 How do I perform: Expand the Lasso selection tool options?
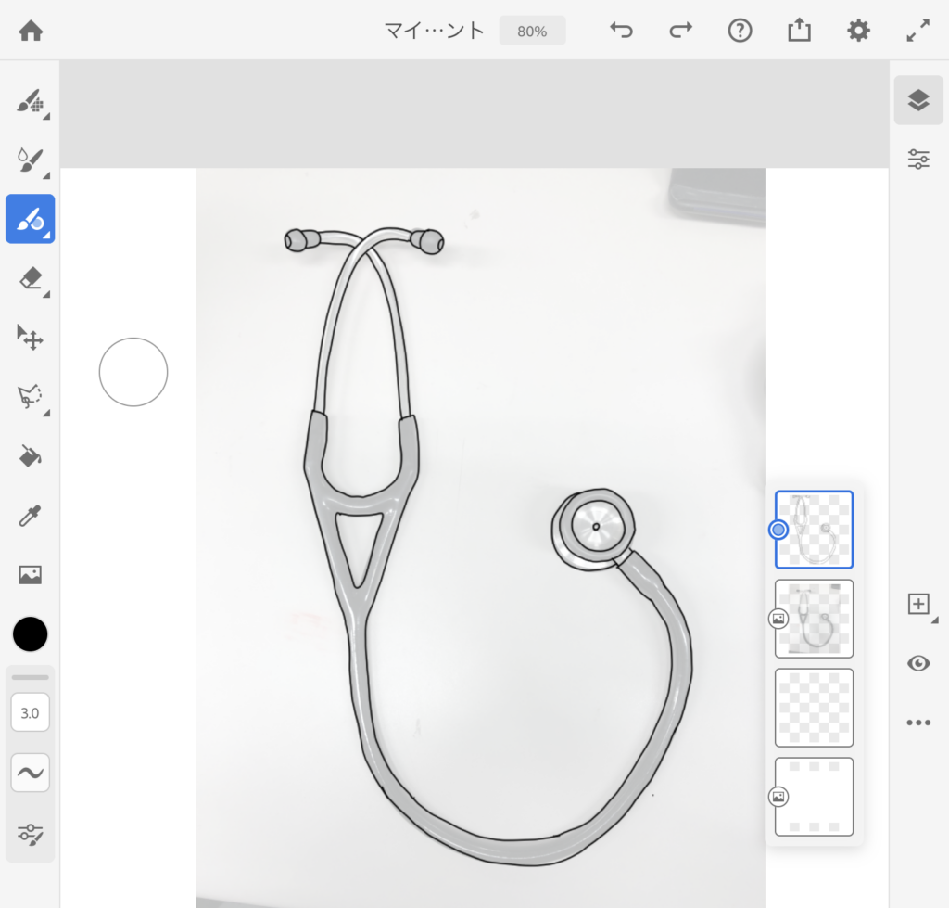click(46, 413)
